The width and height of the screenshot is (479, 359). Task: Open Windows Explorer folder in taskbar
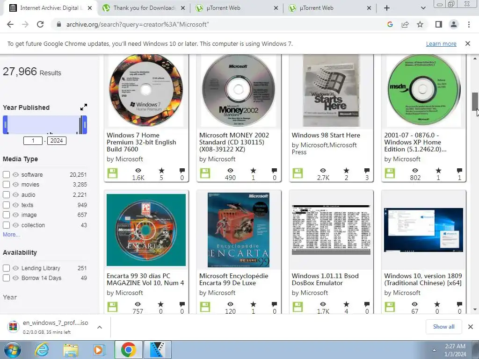tap(71, 350)
